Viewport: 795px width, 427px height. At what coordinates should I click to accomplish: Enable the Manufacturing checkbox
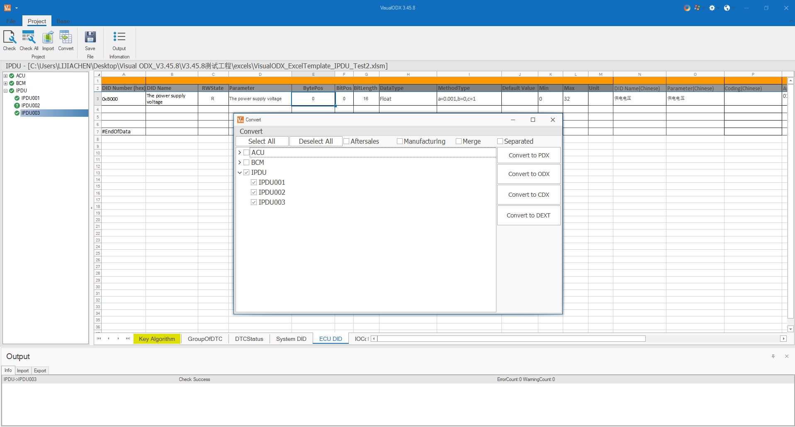(400, 141)
